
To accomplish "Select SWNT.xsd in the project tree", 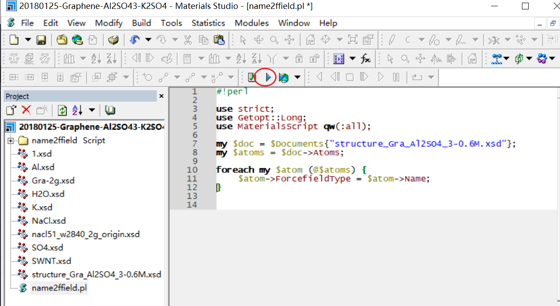I will (x=51, y=261).
